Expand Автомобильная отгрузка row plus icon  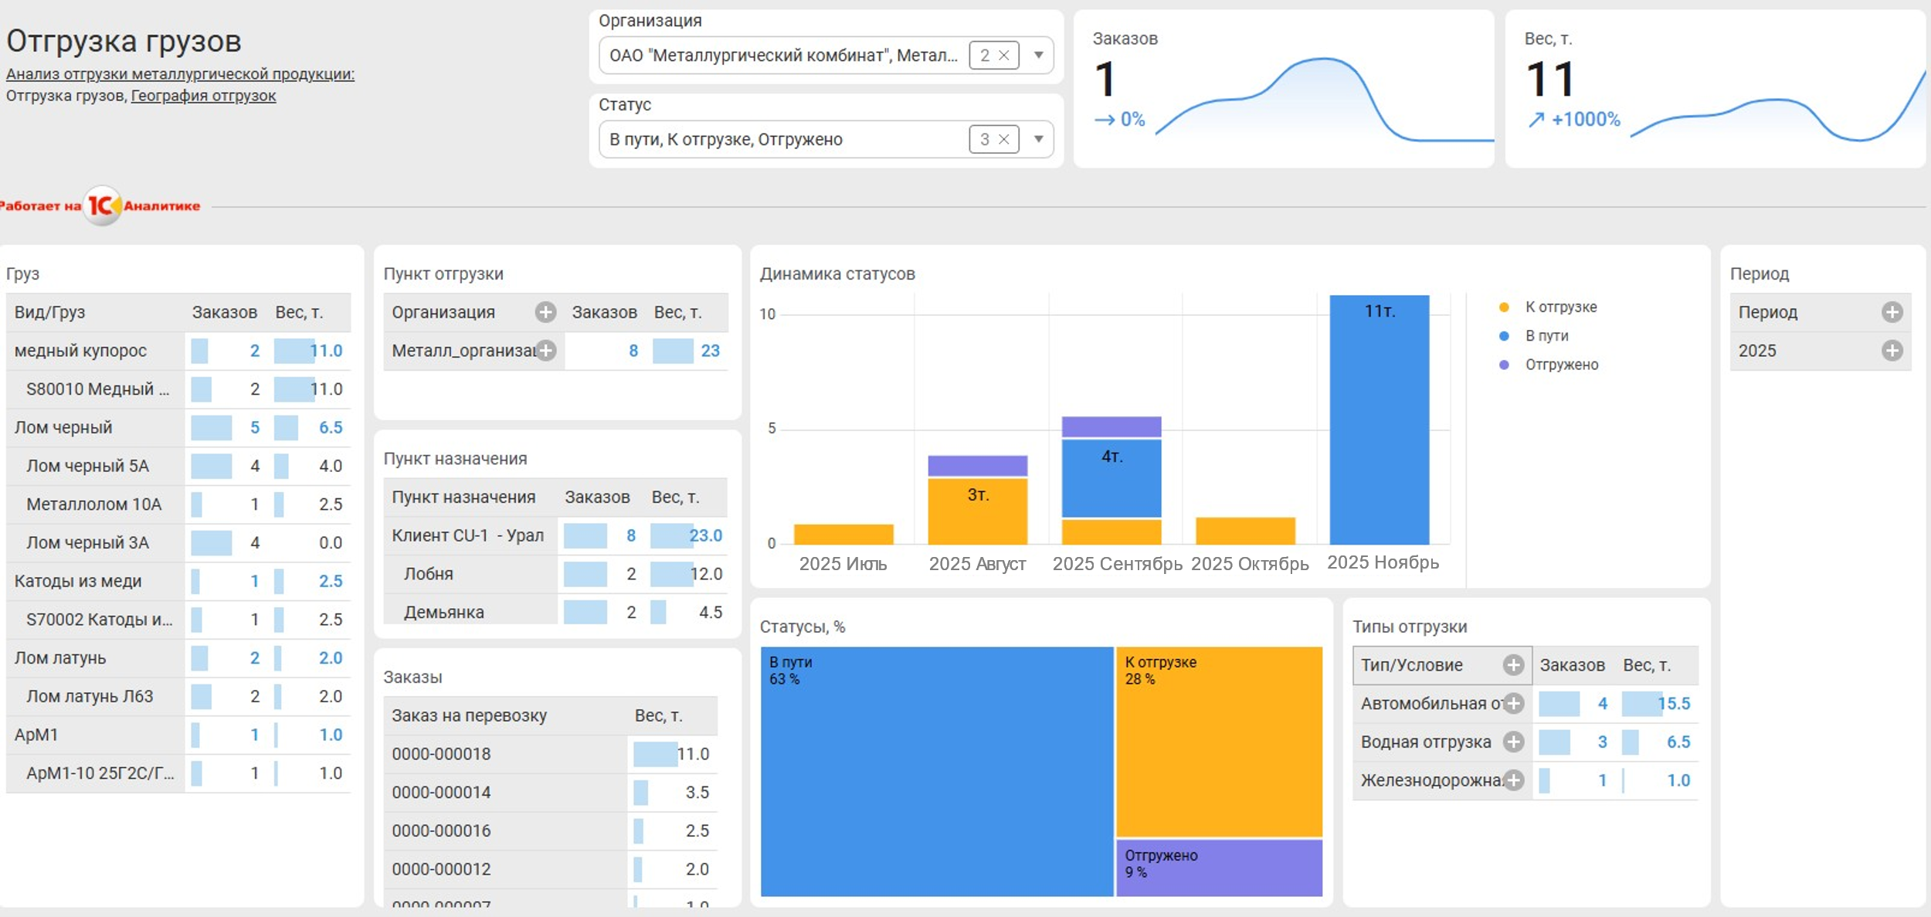[x=1513, y=704]
